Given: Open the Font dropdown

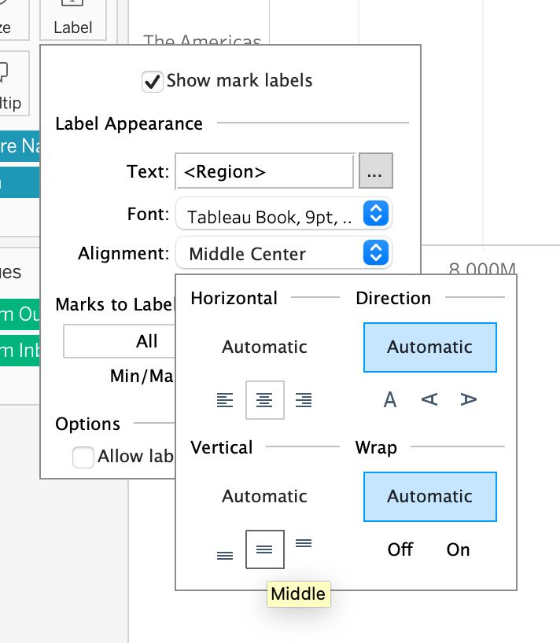Looking at the screenshot, I should (x=283, y=214).
